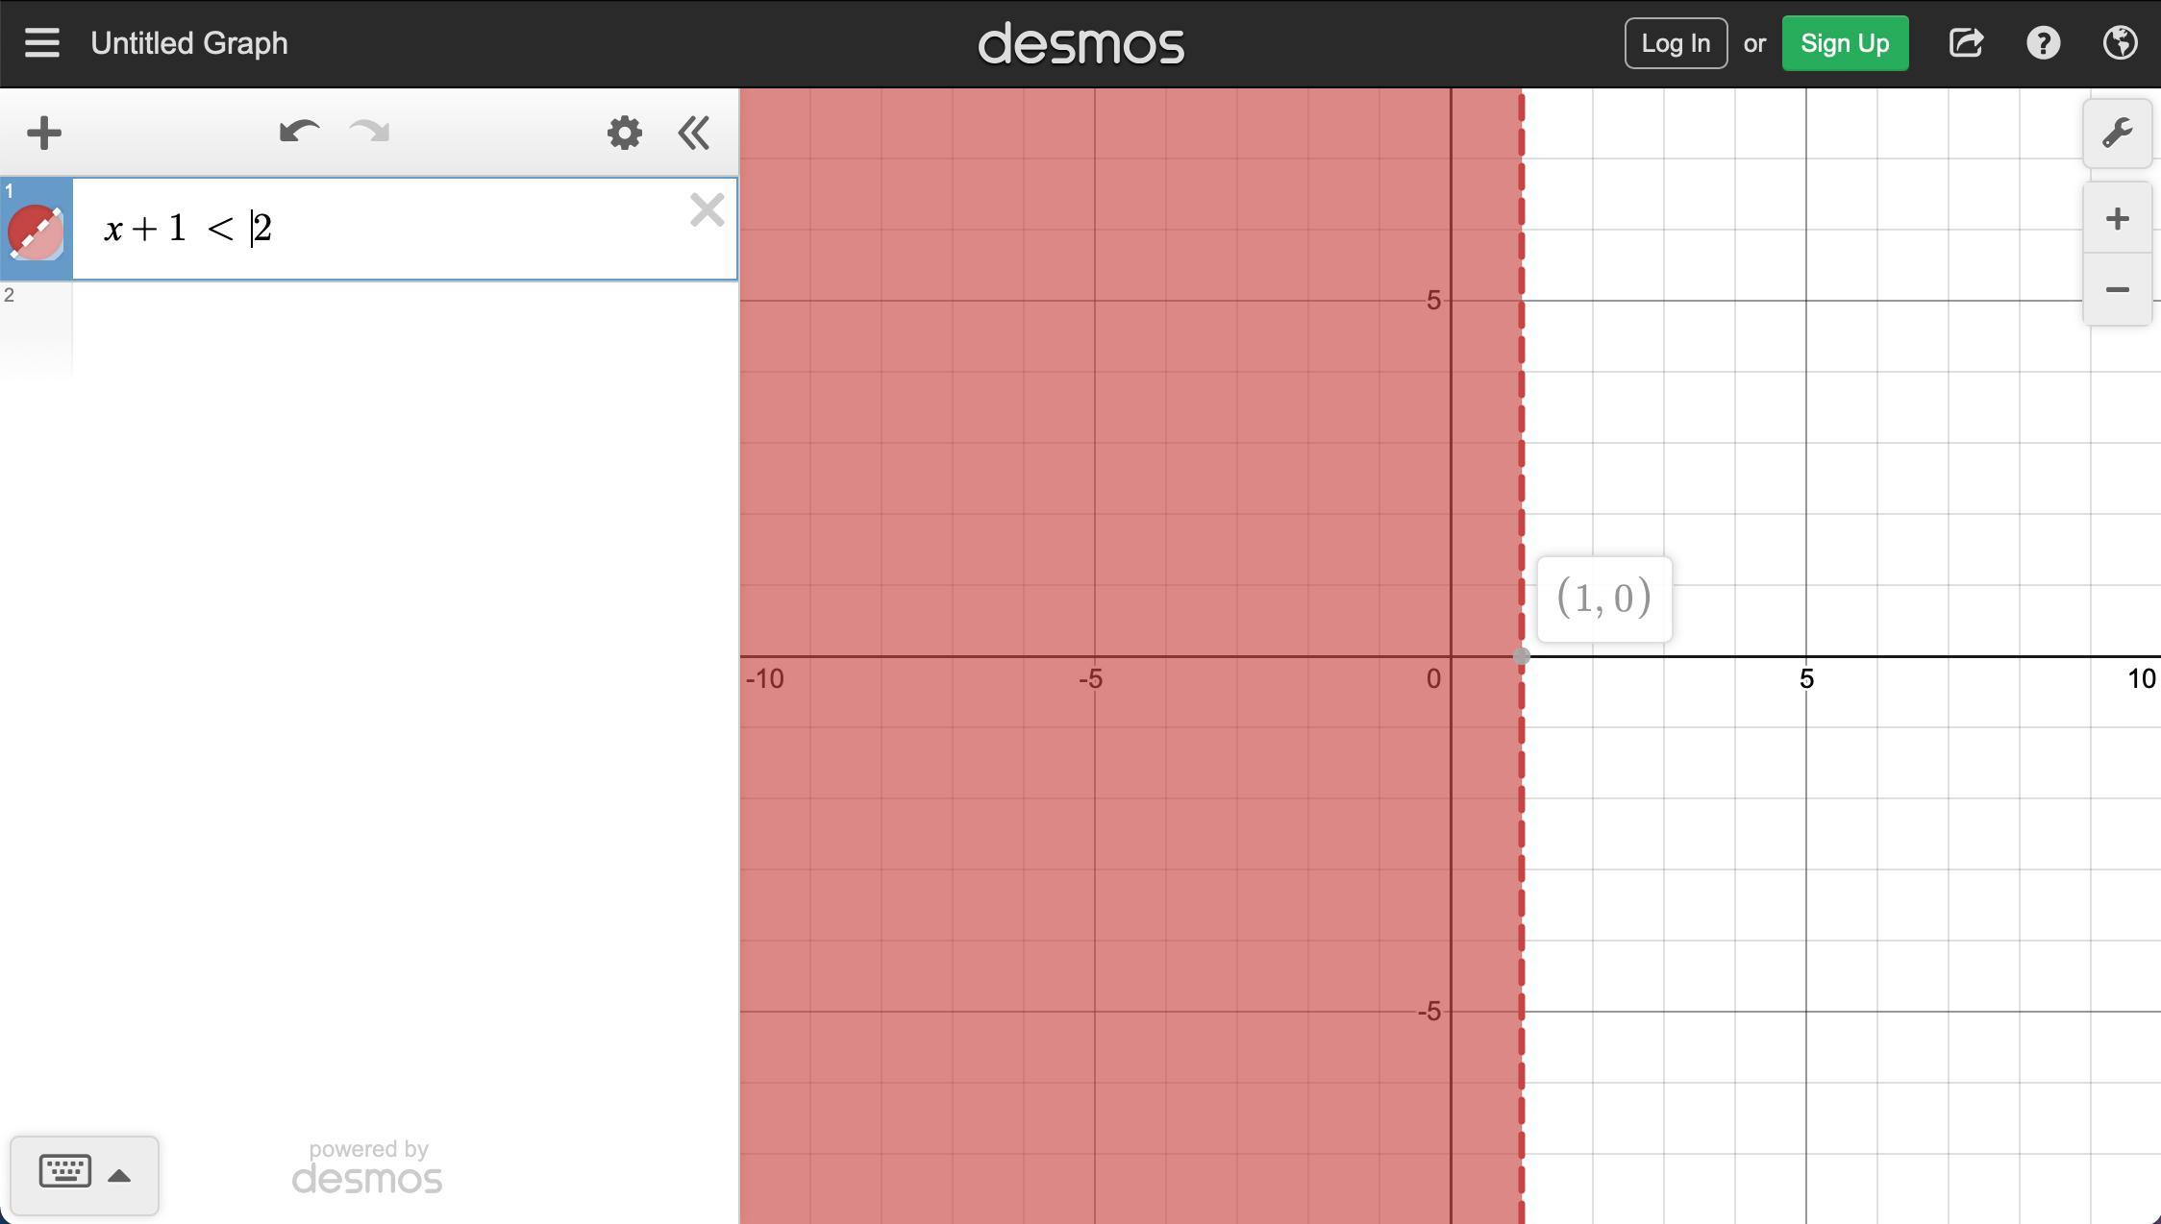Click the empty expression row 2
Image resolution: width=2161 pixels, height=1224 pixels.
(404, 329)
